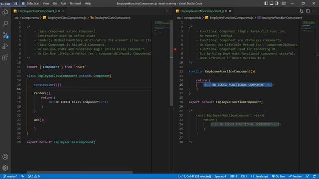Open the Explorer view in activity bar

click(x=5, y=12)
